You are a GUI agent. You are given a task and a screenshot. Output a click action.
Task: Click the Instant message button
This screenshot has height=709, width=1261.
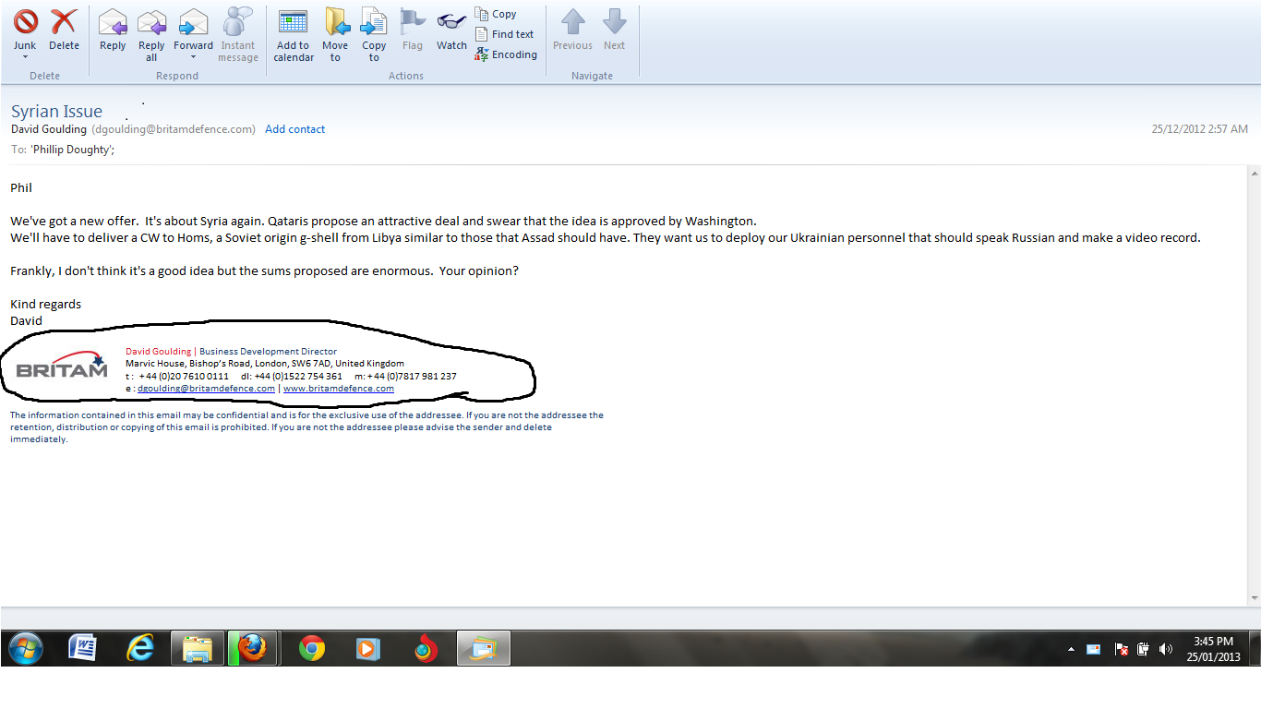point(237,35)
